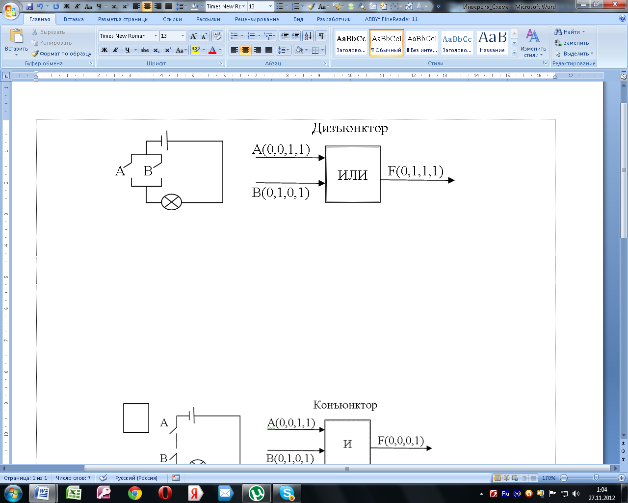The image size is (628, 503).
Task: Select the Название (Title) style
Action: click(492, 43)
